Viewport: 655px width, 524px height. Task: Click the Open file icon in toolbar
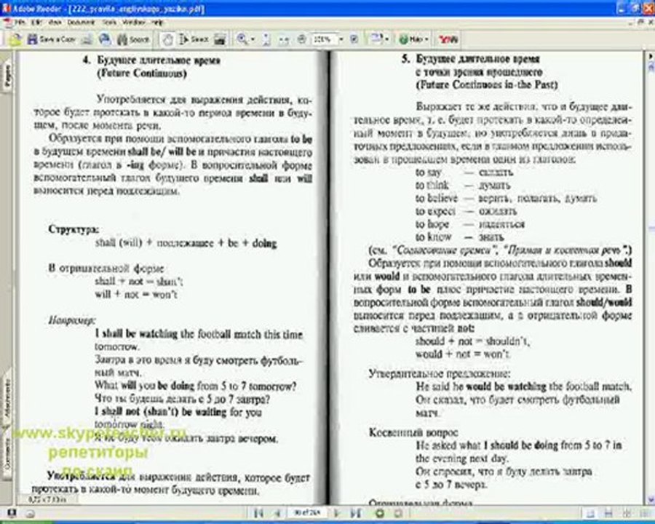click(15, 40)
